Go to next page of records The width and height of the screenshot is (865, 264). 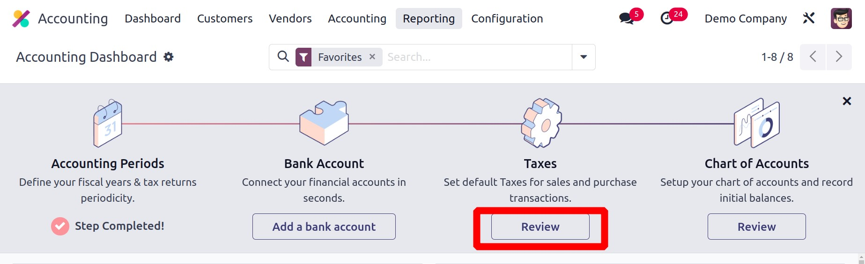coord(839,57)
